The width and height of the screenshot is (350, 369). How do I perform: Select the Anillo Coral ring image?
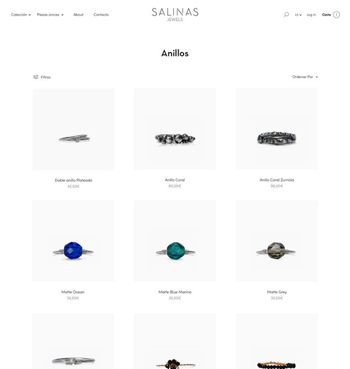pos(175,129)
